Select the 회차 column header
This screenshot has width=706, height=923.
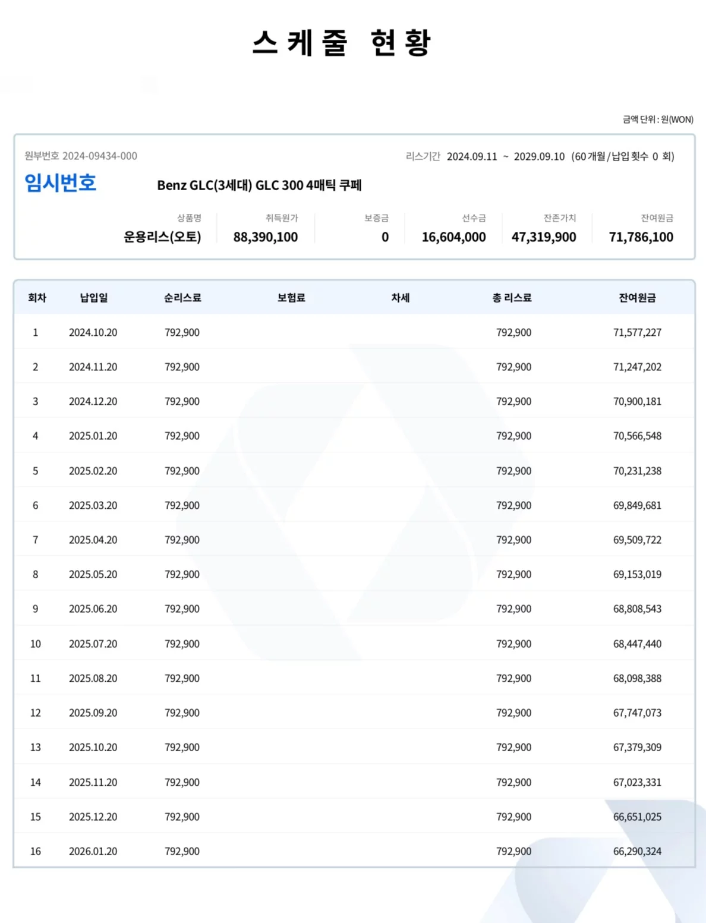coord(37,298)
